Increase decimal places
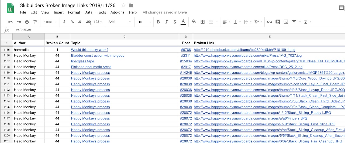 pos(88,22)
